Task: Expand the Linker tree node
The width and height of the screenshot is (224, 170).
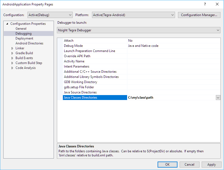Action: 12,48
